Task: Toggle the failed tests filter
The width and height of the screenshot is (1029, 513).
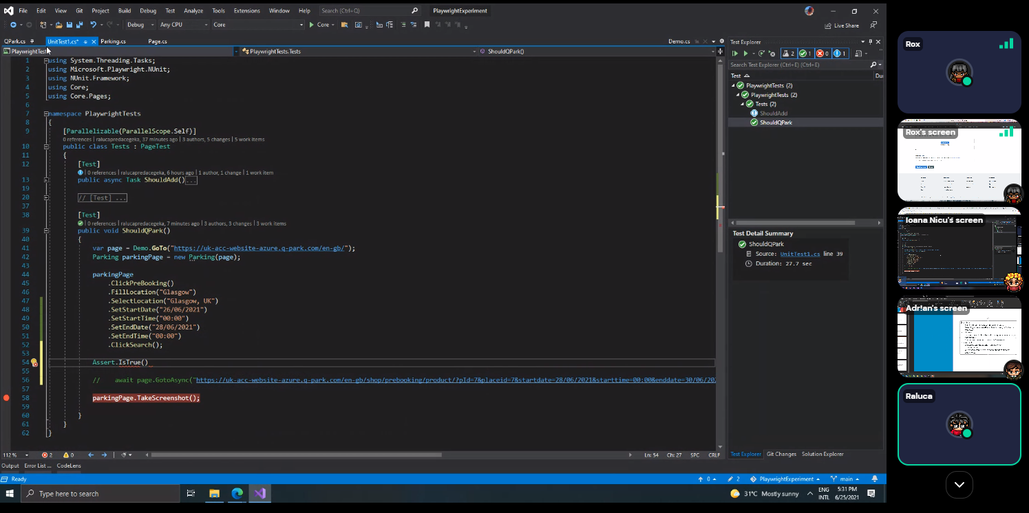Action: [823, 54]
